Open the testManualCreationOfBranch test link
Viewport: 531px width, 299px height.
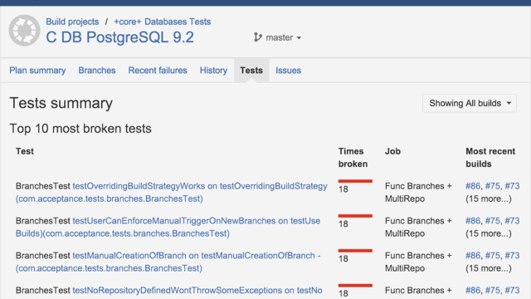pyautogui.click(x=168, y=262)
